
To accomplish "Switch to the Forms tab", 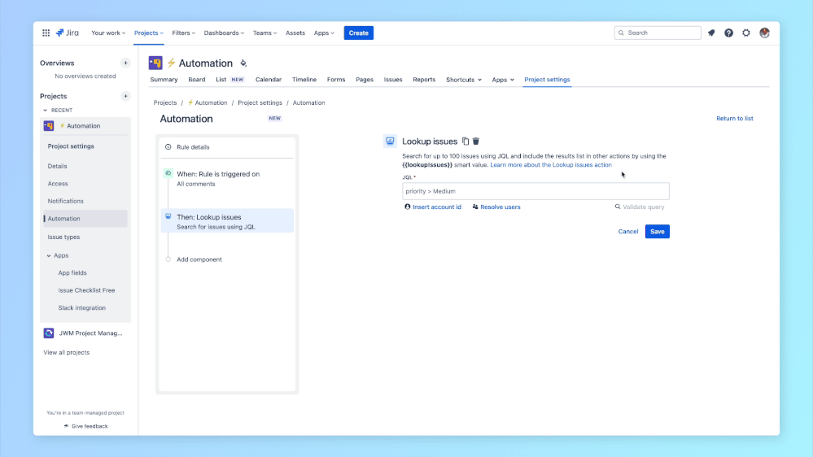I will (x=336, y=80).
